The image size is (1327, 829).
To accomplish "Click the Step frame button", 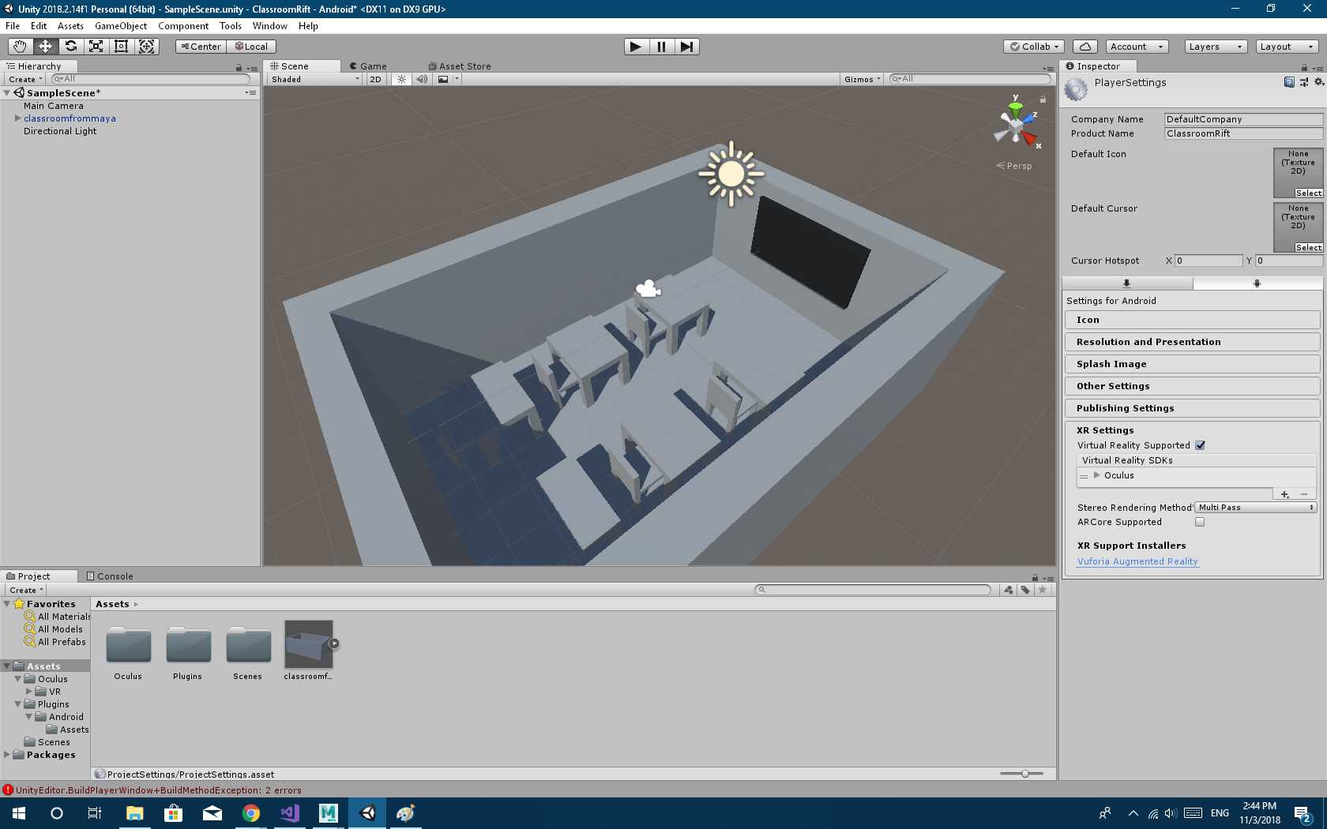I will (687, 47).
